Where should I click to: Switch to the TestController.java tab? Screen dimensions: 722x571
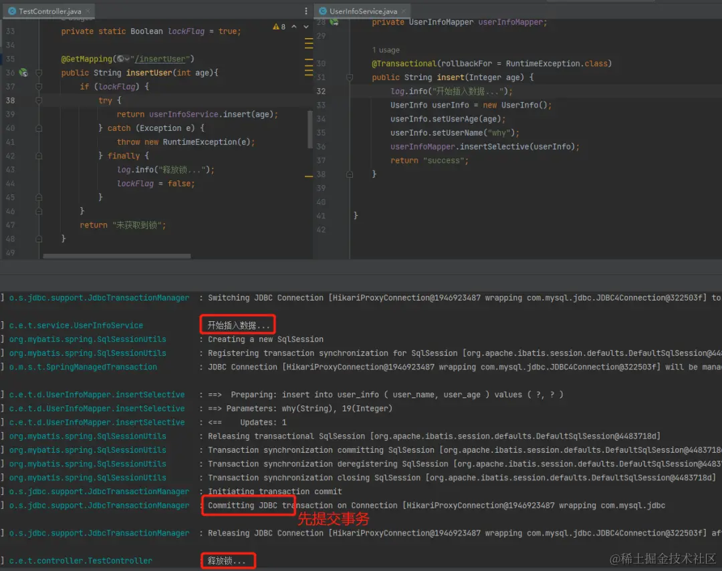click(49, 11)
